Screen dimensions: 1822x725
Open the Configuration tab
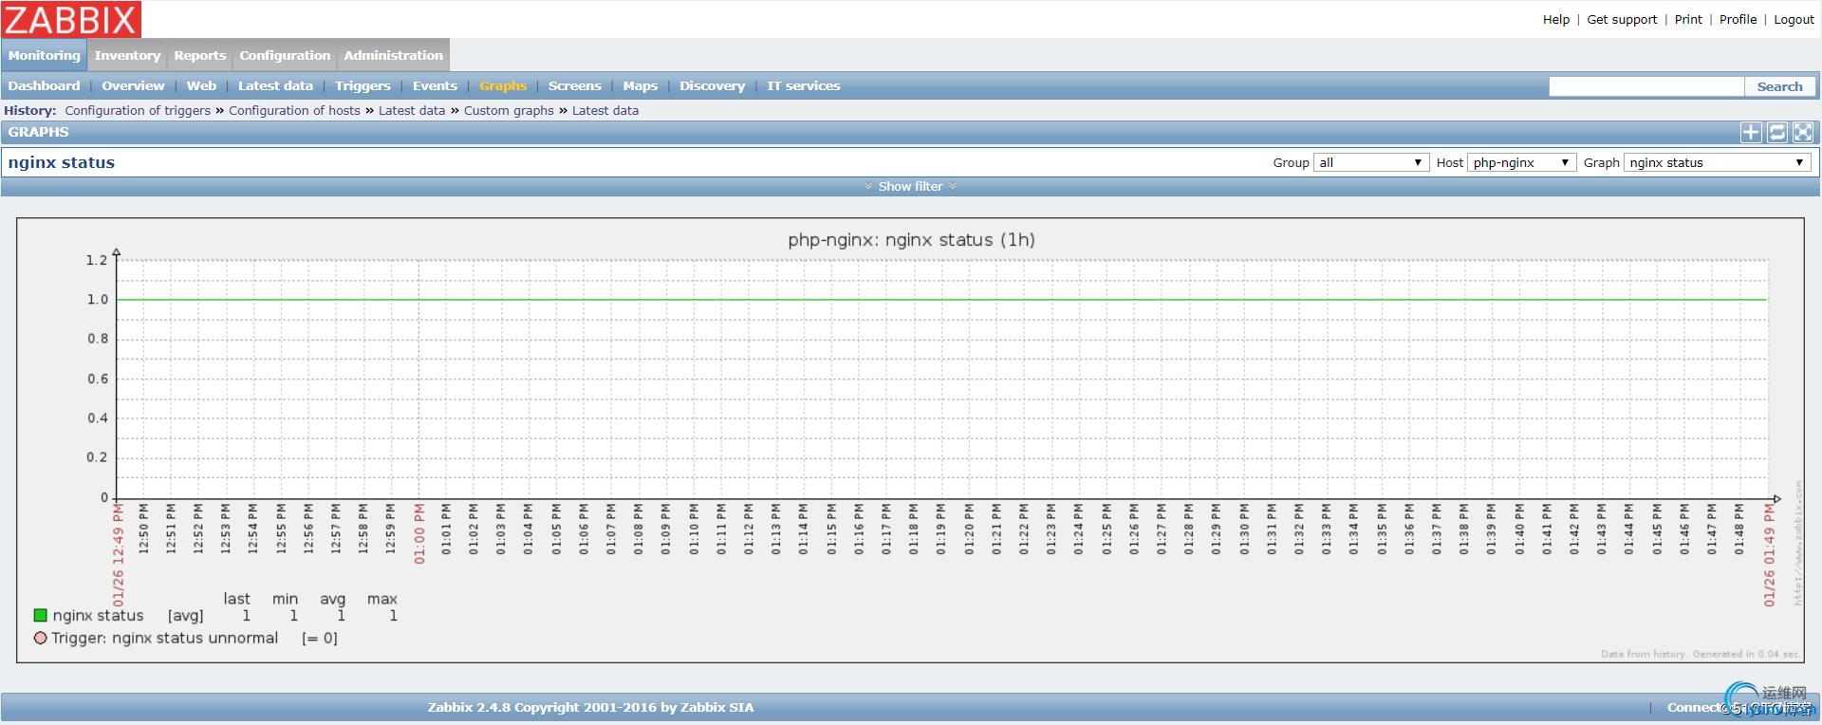pos(285,56)
